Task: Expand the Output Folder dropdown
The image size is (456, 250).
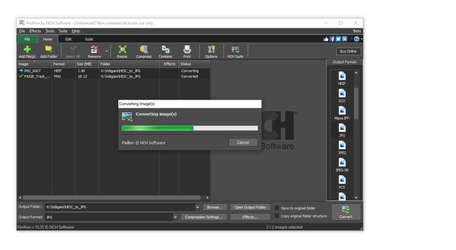Action: [198, 207]
